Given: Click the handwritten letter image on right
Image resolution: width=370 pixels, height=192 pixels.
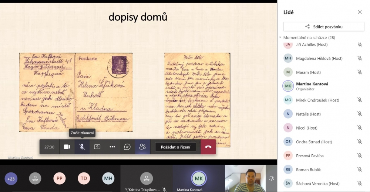Looking at the screenshot, I should click(x=197, y=100).
